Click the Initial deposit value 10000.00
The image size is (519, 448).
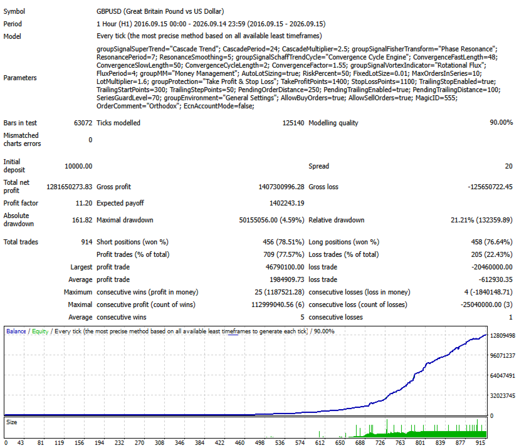click(x=78, y=166)
